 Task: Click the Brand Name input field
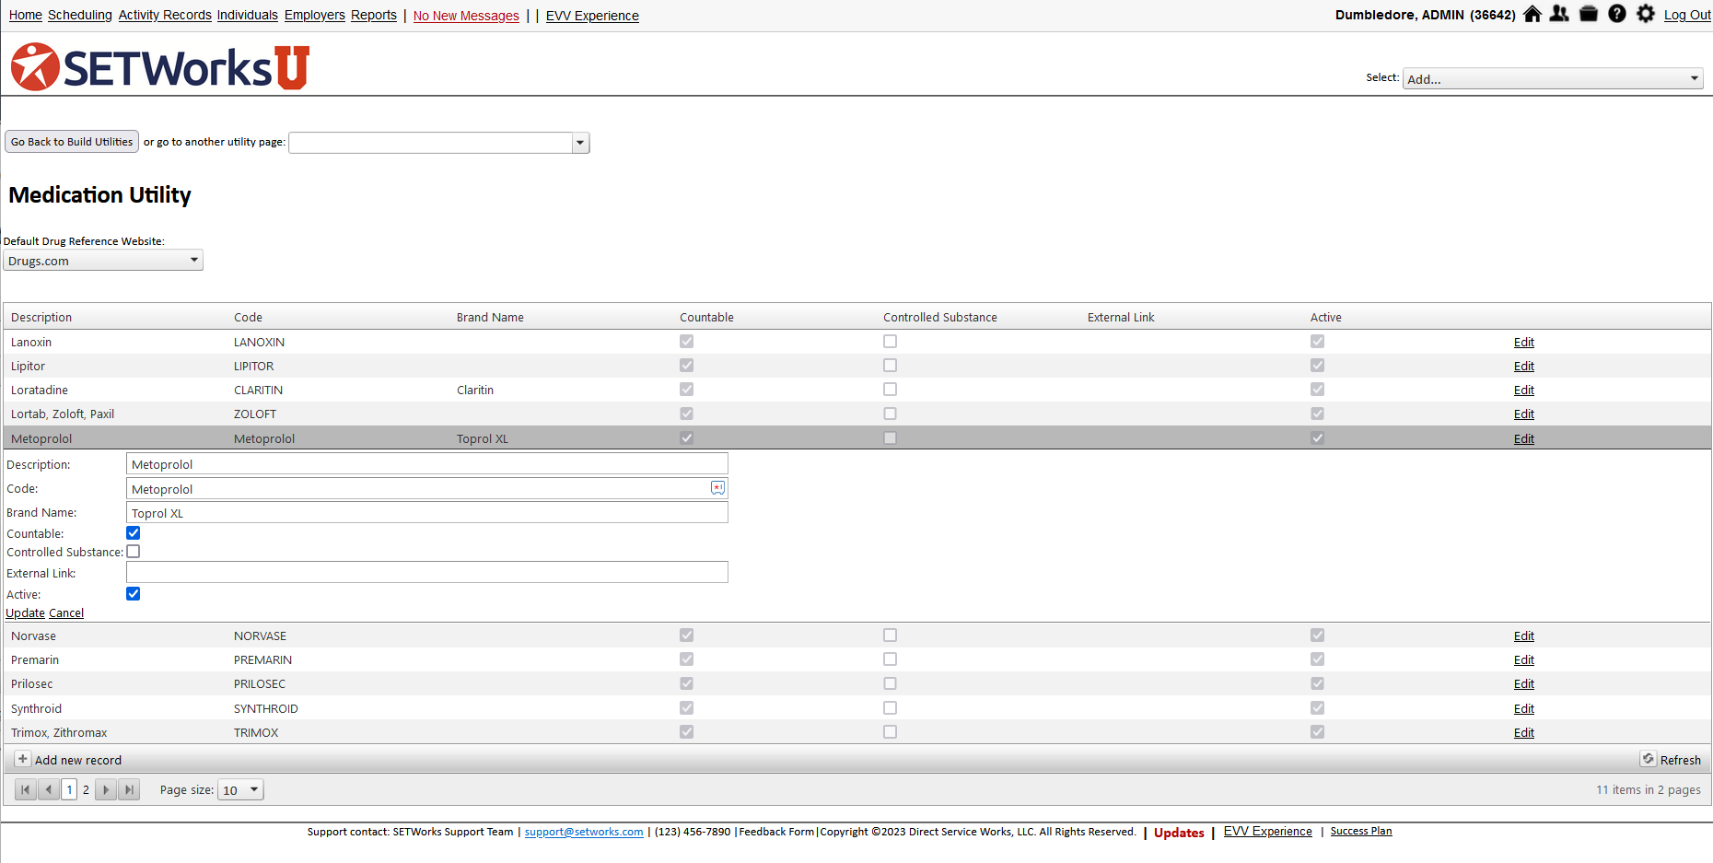[427, 513]
